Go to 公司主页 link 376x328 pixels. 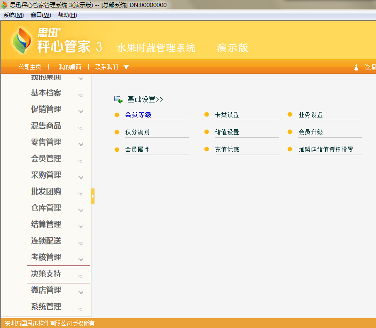30,67
